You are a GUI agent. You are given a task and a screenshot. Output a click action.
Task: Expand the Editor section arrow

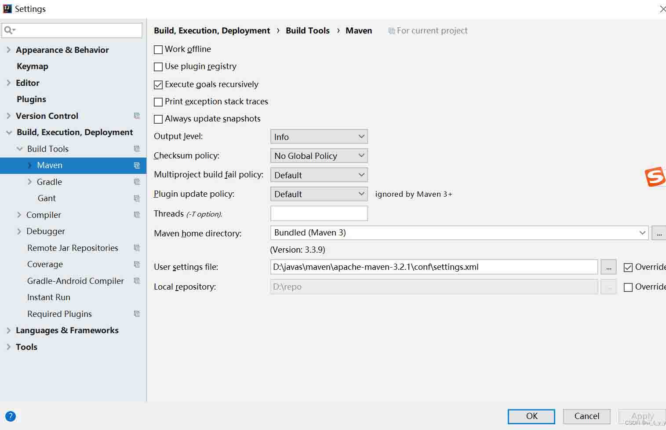8,83
